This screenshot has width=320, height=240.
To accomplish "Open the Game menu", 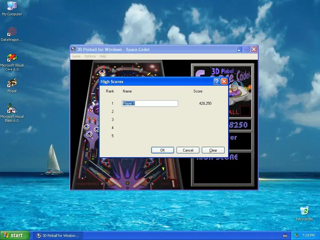I will click(76, 56).
